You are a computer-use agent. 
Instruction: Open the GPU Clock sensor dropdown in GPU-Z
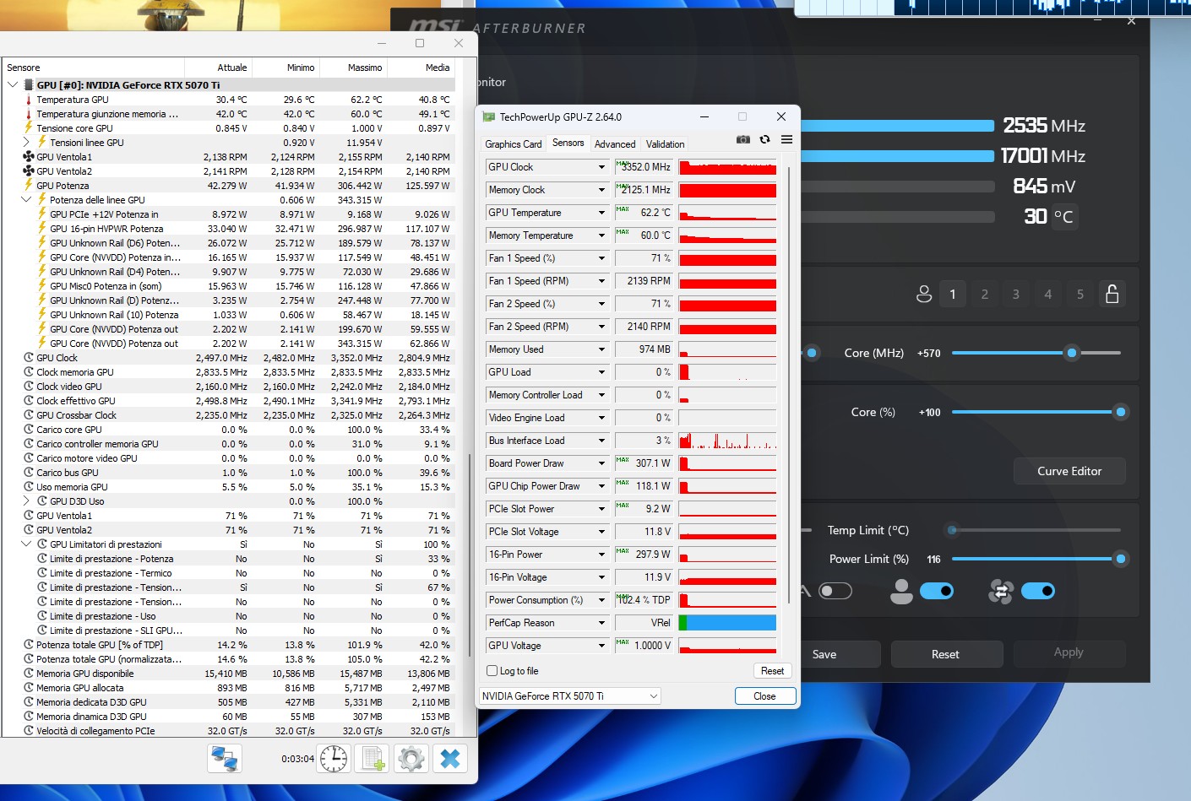(x=602, y=167)
